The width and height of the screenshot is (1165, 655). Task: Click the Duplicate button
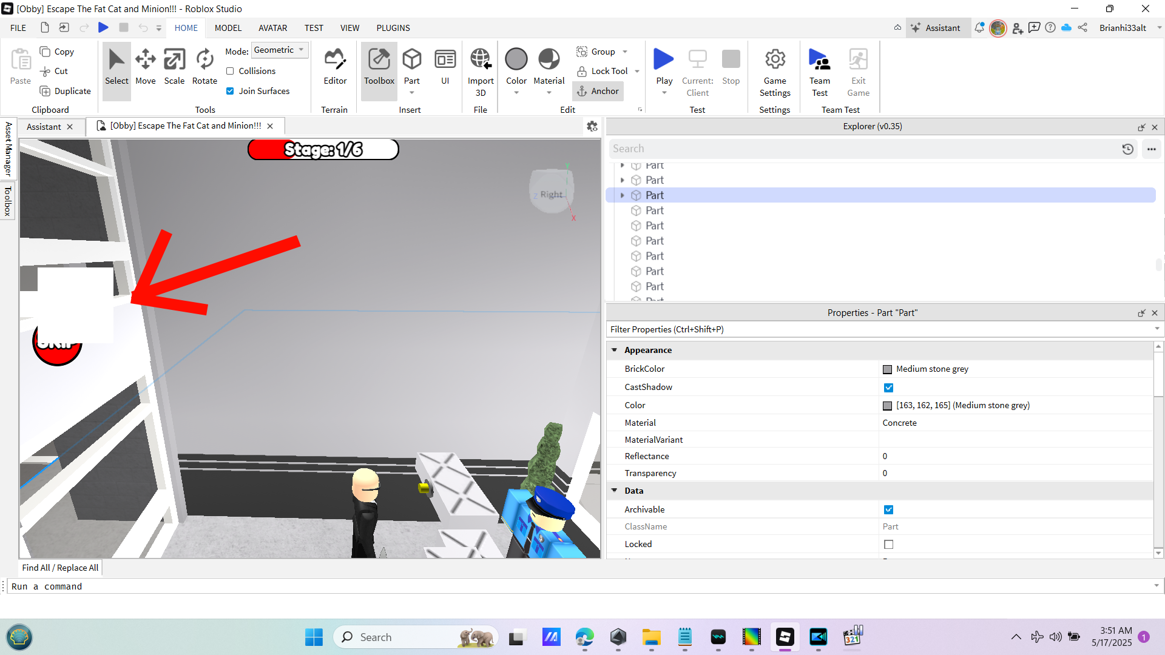pyautogui.click(x=66, y=91)
